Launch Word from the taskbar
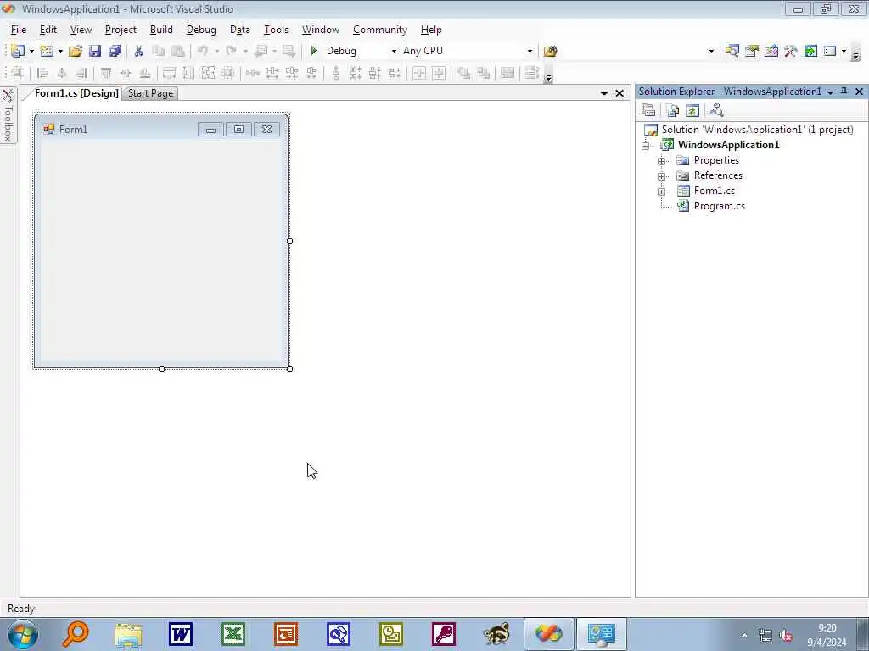The width and height of the screenshot is (869, 651). (181, 634)
